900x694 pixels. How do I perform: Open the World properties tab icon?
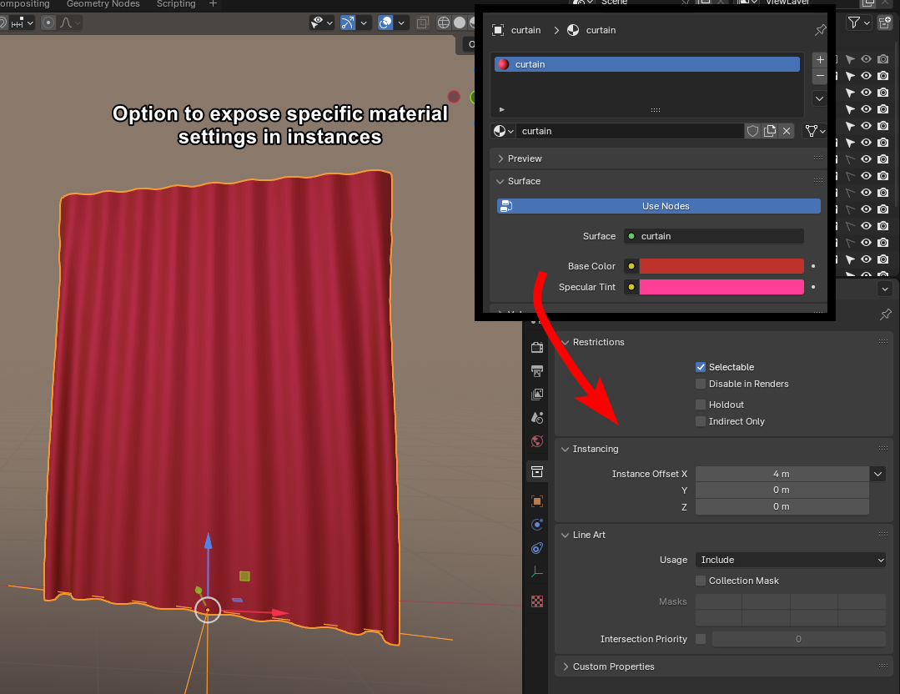pos(537,441)
